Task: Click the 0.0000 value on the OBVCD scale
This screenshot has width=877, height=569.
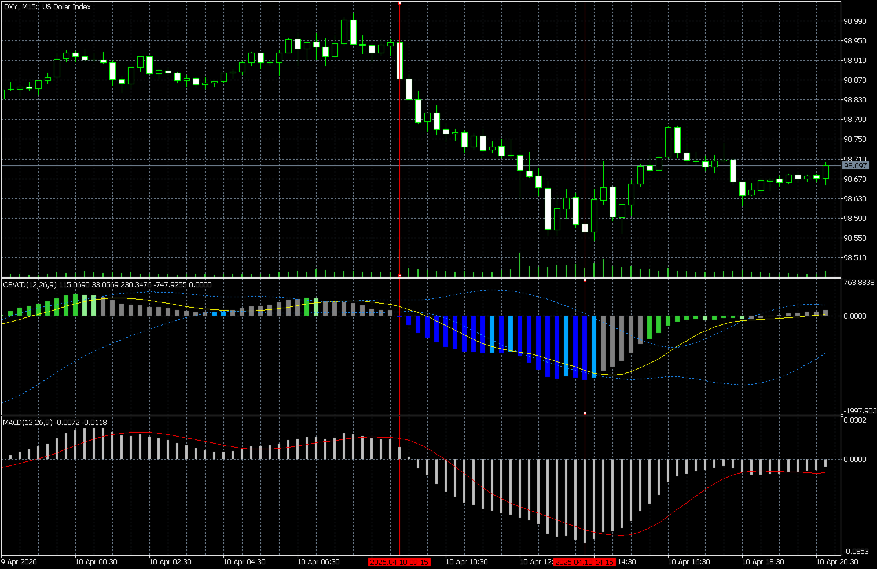Action: (x=855, y=316)
